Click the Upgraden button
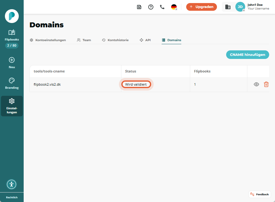The image size is (275, 202). (x=202, y=7)
